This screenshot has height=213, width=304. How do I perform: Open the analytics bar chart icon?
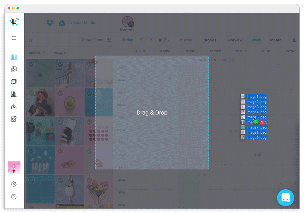tap(14, 94)
